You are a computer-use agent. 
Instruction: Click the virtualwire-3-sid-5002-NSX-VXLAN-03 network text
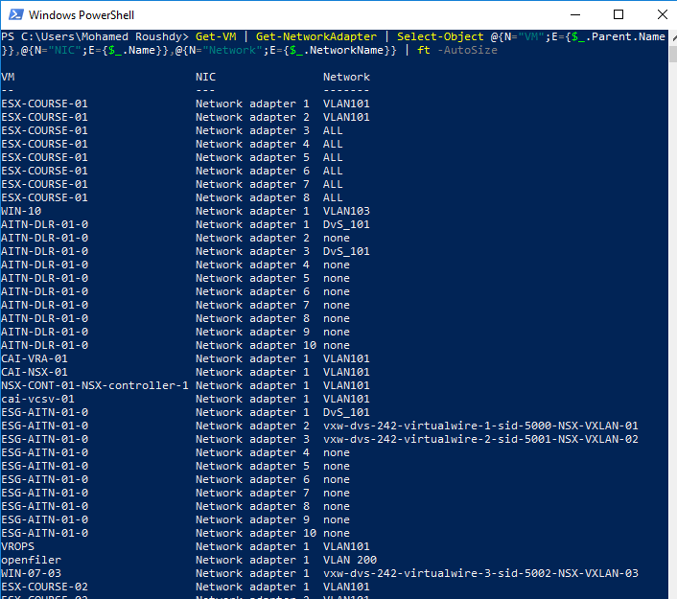tap(479, 573)
